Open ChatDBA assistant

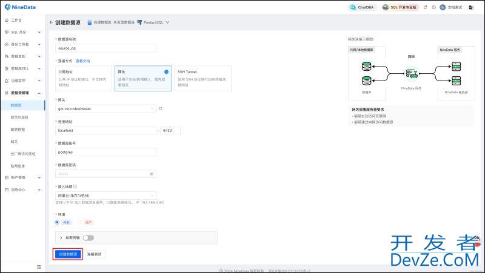tap(362, 7)
